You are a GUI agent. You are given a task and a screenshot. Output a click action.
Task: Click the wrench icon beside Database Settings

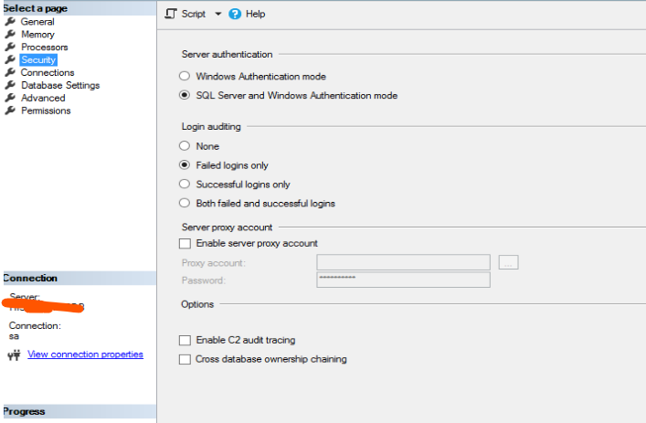point(10,85)
